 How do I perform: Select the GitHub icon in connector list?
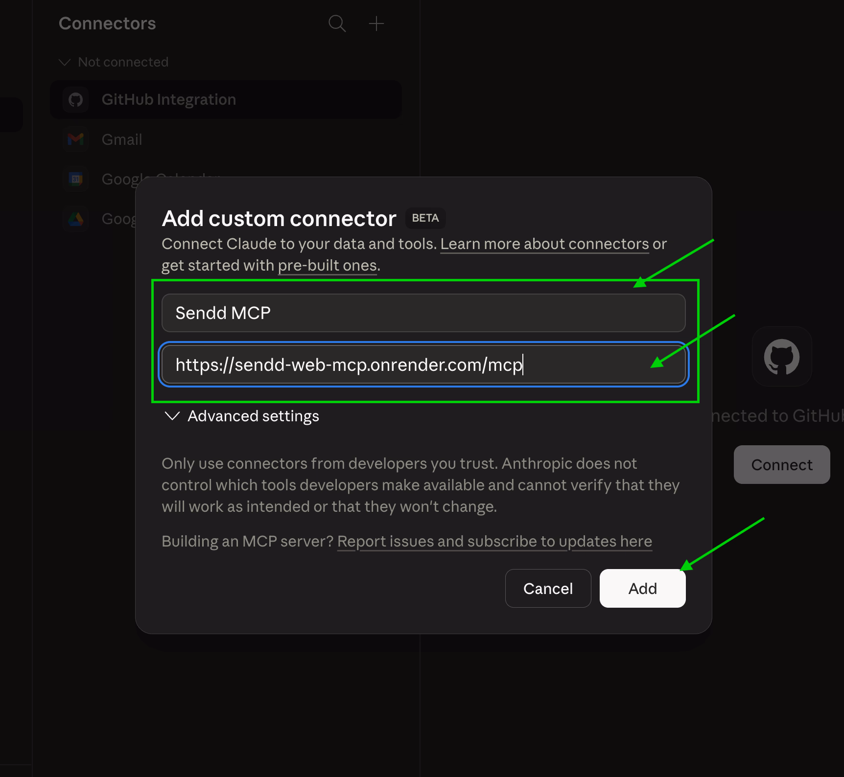click(75, 100)
